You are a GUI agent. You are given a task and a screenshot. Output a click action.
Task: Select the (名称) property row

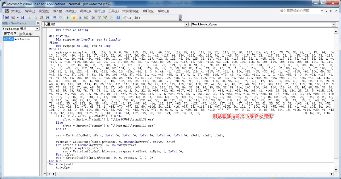point(8,39)
